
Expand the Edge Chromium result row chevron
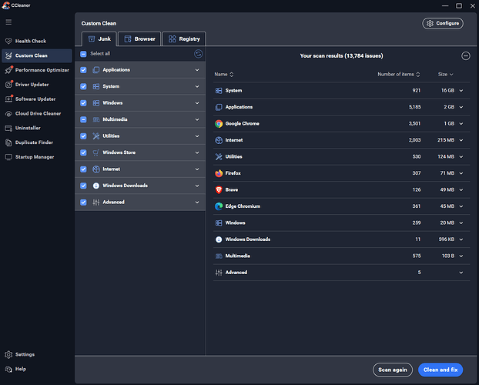tap(461, 206)
